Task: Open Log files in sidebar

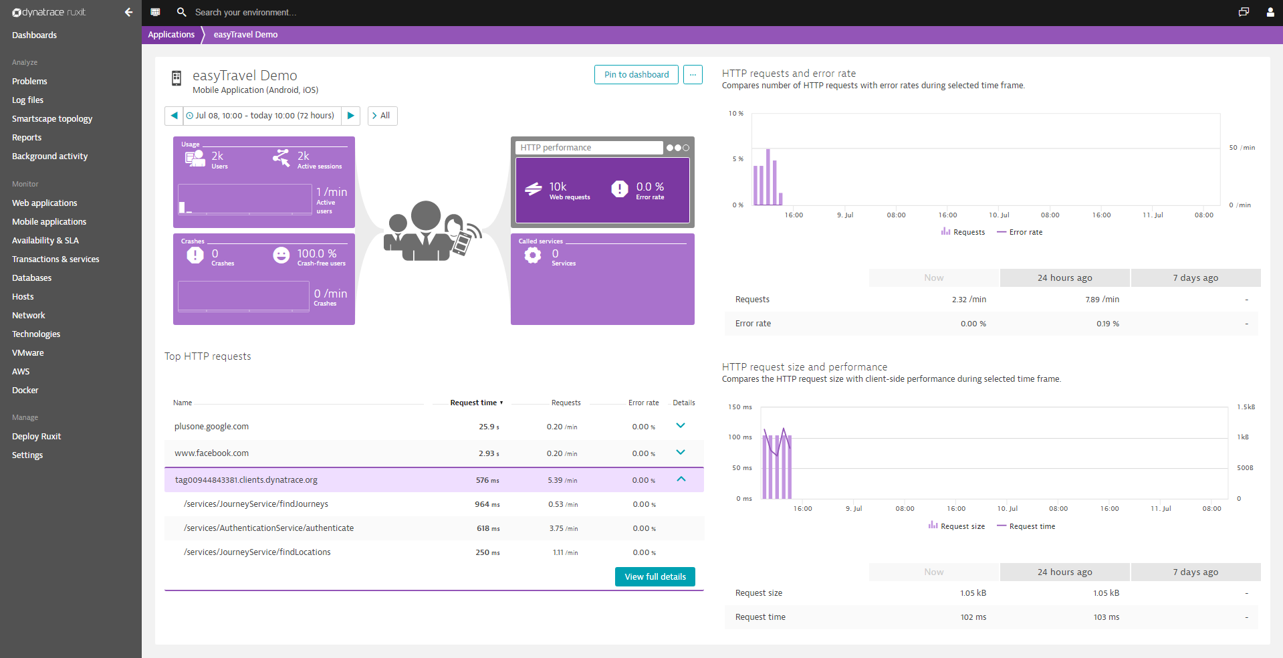Action: click(x=27, y=100)
